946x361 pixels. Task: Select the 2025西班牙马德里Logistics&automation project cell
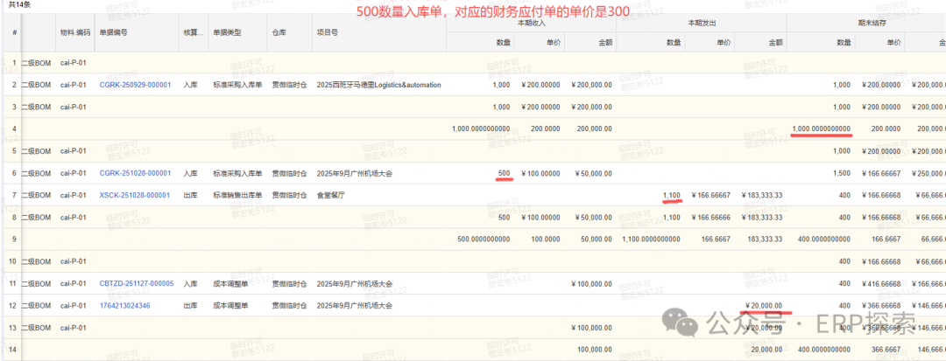pyautogui.click(x=378, y=85)
